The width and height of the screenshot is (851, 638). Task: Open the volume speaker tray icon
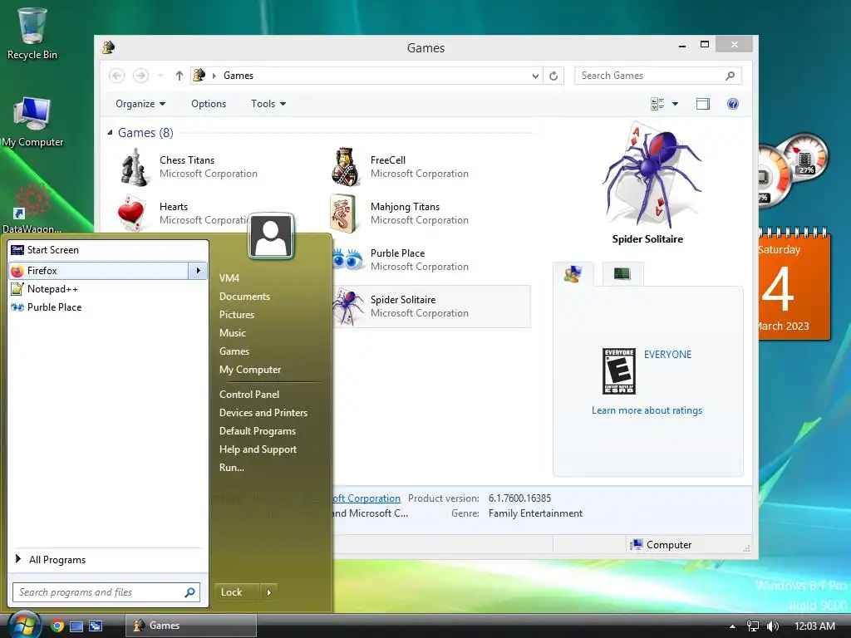pos(772,626)
